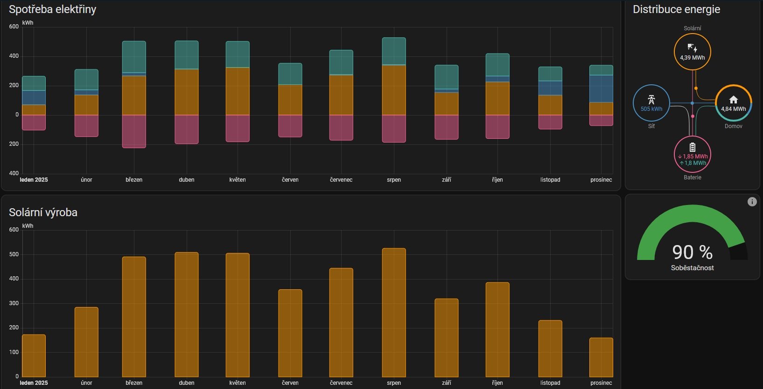
Task: Click the Distribuce energie card title
Action: (x=676, y=9)
